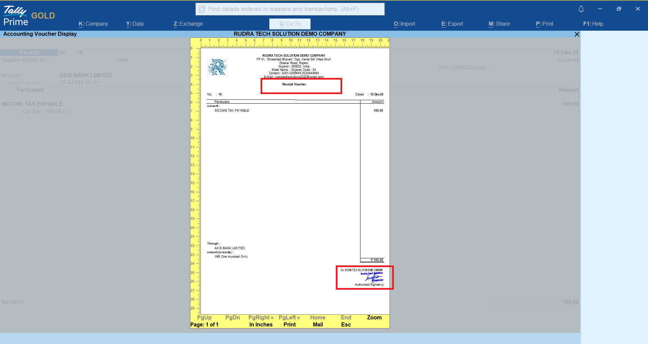The height and width of the screenshot is (344, 648).
Task: Close the Accounting Voucher Display panel
Action: point(577,34)
